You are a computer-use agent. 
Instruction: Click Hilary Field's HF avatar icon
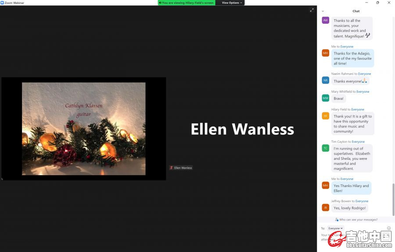(325, 116)
